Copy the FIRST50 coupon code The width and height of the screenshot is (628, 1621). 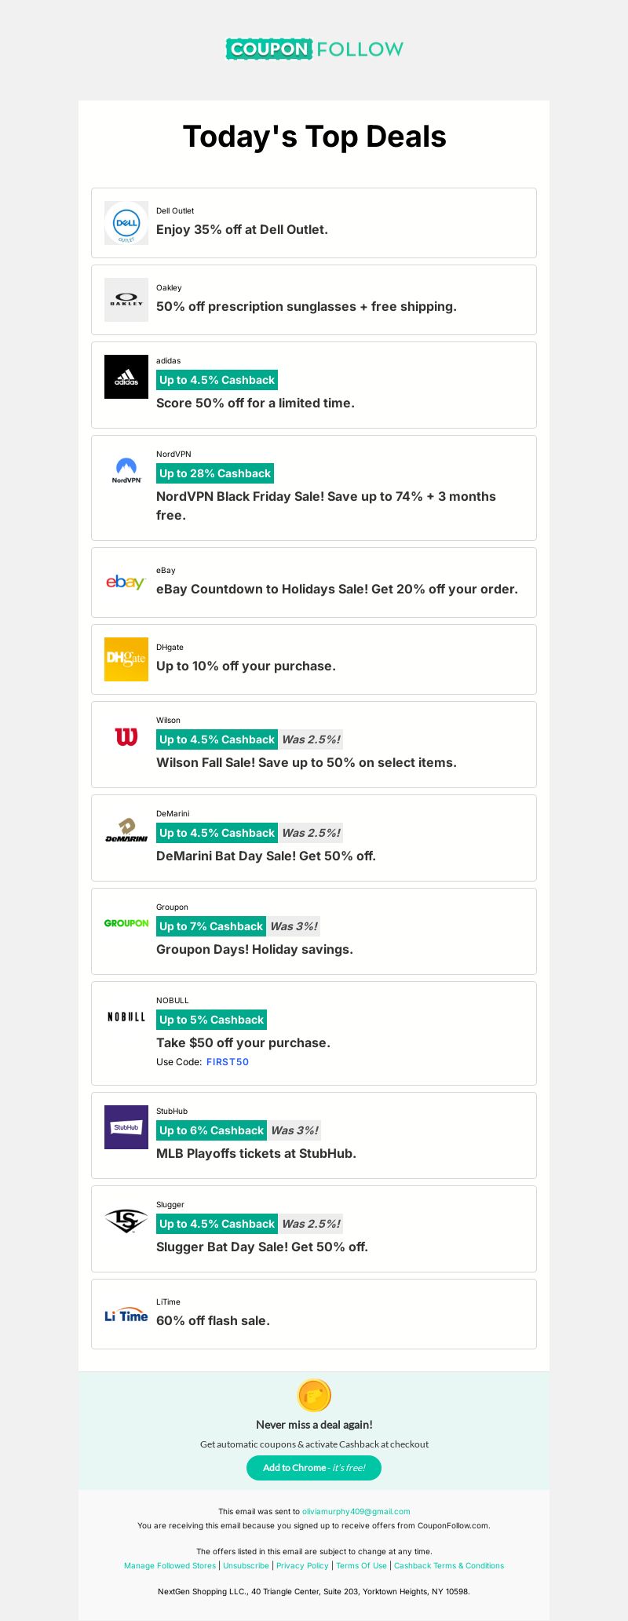click(x=228, y=1062)
